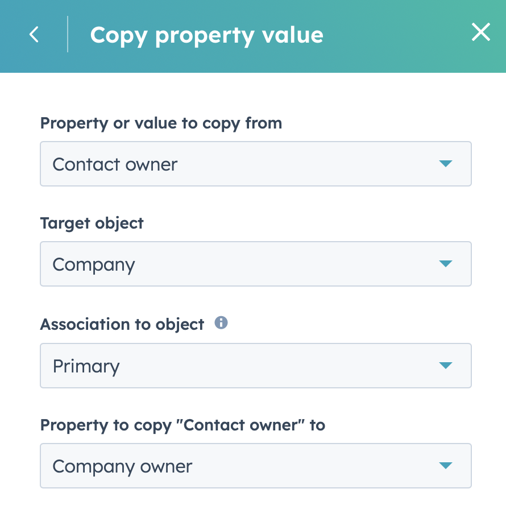Click the back navigation chevron icon
This screenshot has width=506, height=522.
click(x=33, y=34)
